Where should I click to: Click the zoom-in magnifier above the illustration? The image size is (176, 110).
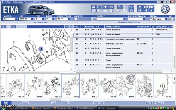[4, 27]
